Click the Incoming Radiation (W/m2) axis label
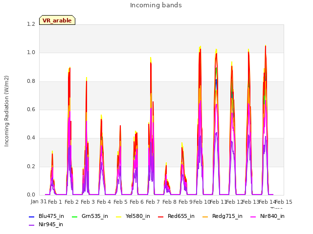The width and height of the screenshot is (313, 234). coord(6,111)
